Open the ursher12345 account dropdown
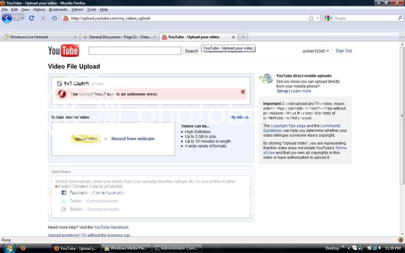The width and height of the screenshot is (405, 253). coord(316,51)
